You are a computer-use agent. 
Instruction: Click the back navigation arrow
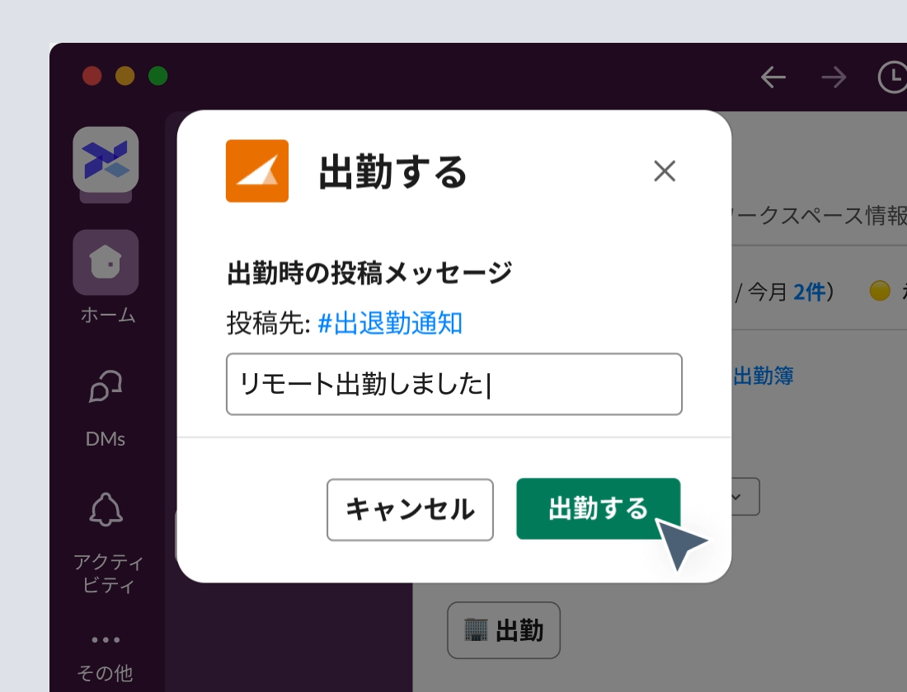pyautogui.click(x=773, y=77)
